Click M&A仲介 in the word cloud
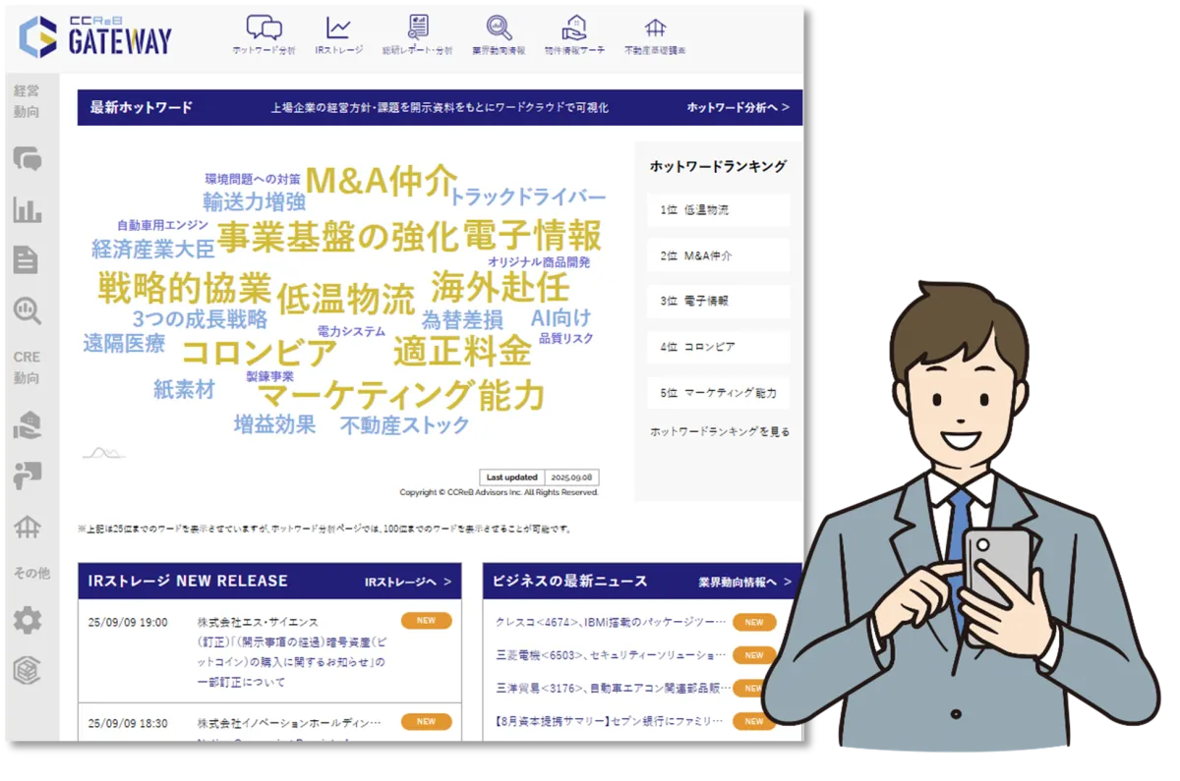Image resolution: width=1180 pixels, height=781 pixels. tap(381, 180)
